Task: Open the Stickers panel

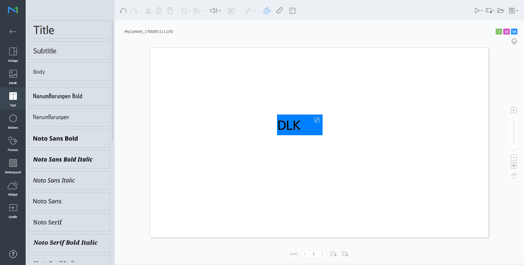Action: pyautogui.click(x=13, y=121)
